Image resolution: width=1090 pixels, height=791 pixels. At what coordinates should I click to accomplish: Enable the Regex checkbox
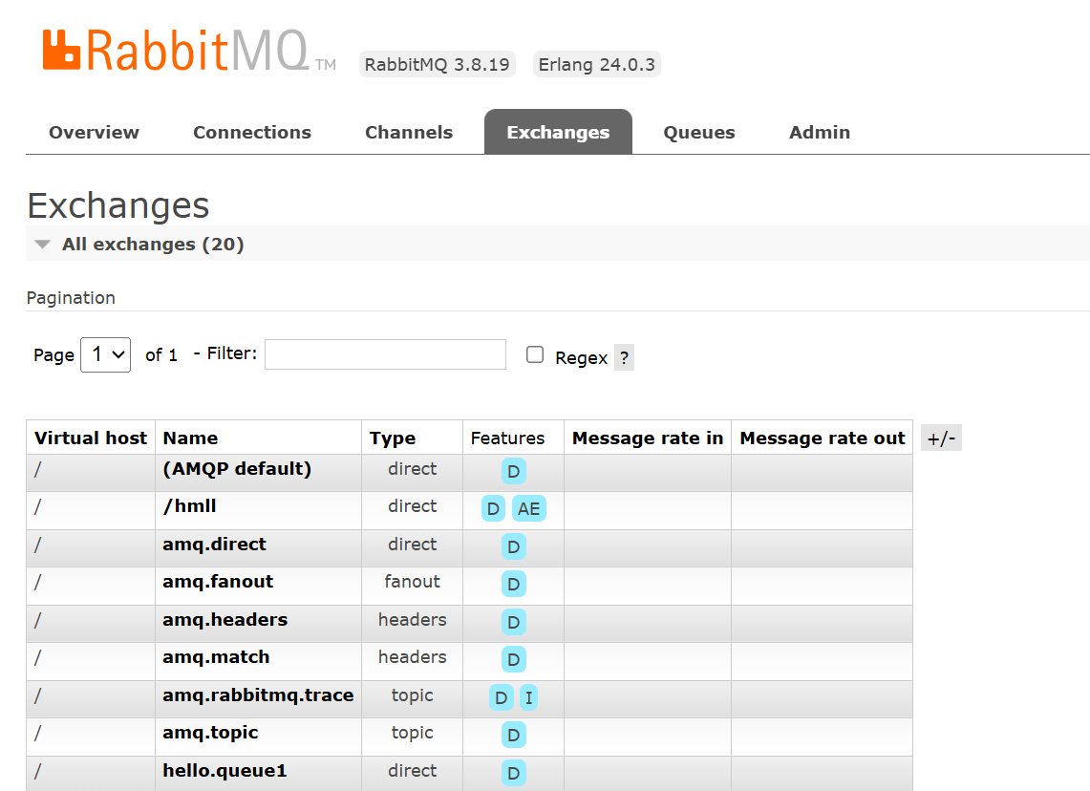[535, 354]
